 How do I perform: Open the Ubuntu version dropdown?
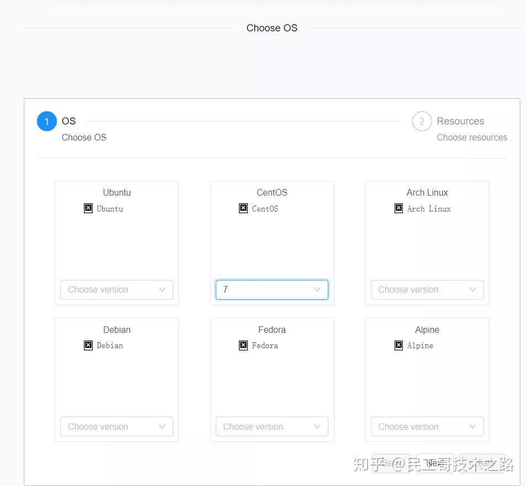116,289
